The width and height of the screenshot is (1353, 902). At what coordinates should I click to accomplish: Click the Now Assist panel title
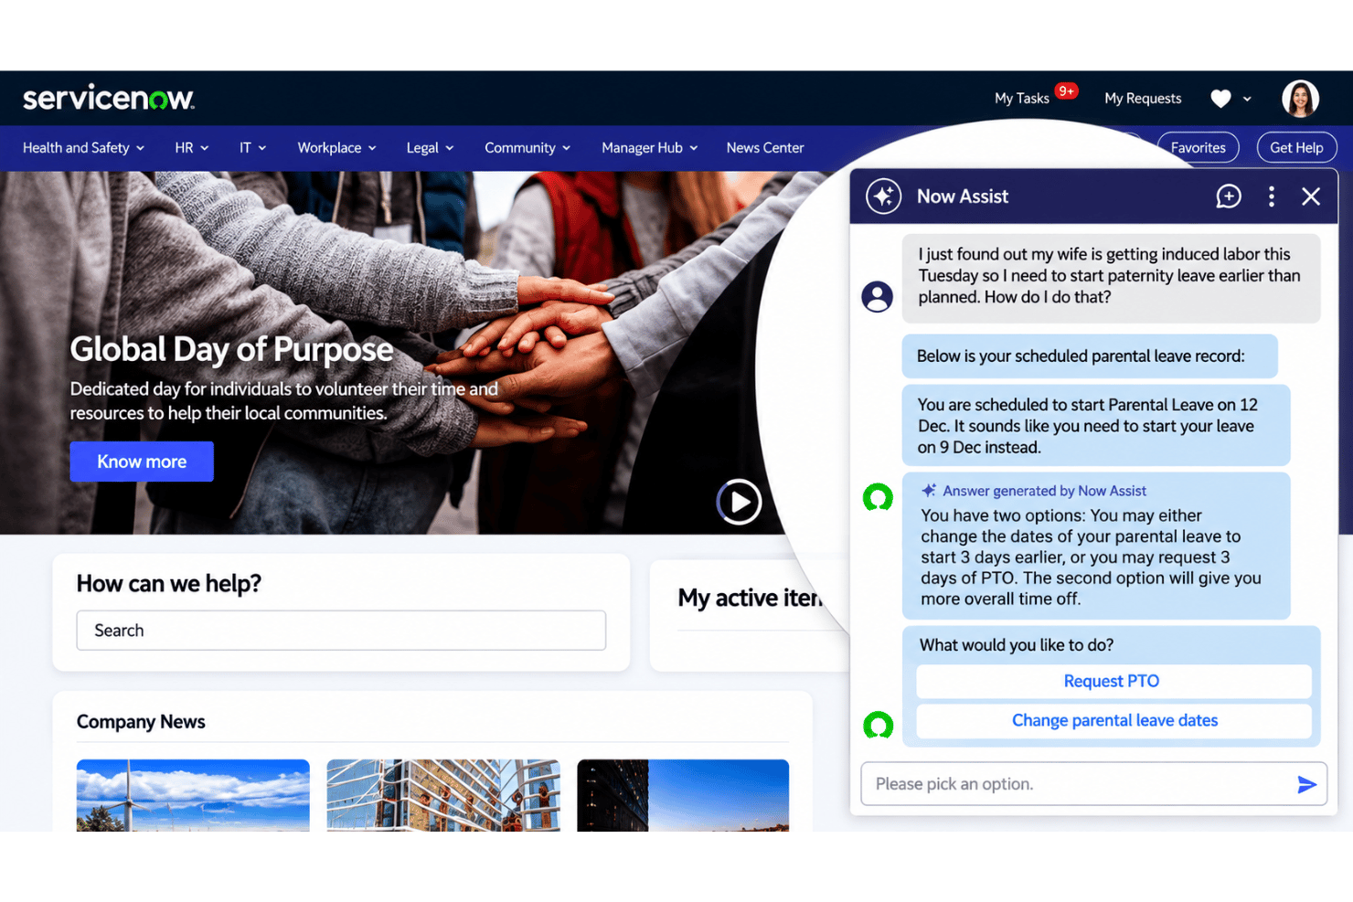coord(963,196)
